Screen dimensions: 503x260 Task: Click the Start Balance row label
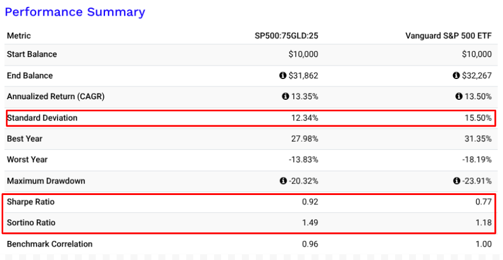32,54
